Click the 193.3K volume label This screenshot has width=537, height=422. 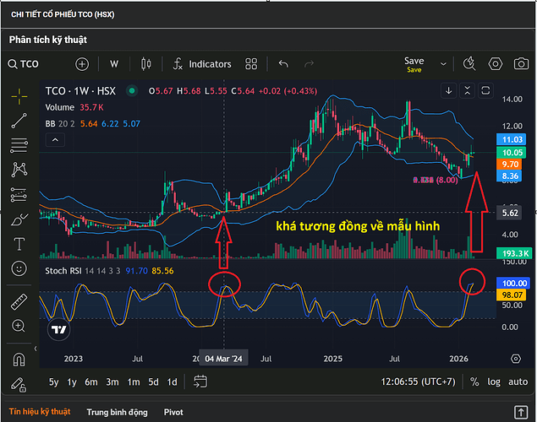tap(513, 253)
